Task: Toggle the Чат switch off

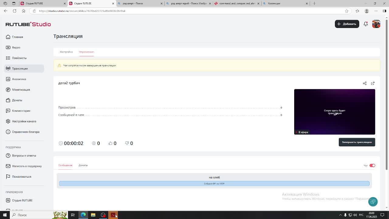Action: coord(372,165)
